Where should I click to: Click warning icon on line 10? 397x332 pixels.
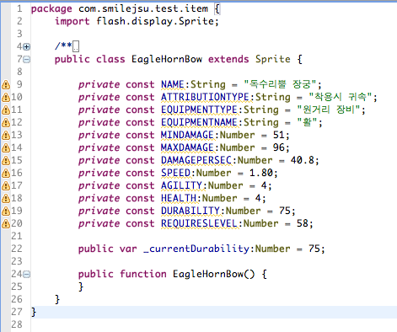click(6, 97)
